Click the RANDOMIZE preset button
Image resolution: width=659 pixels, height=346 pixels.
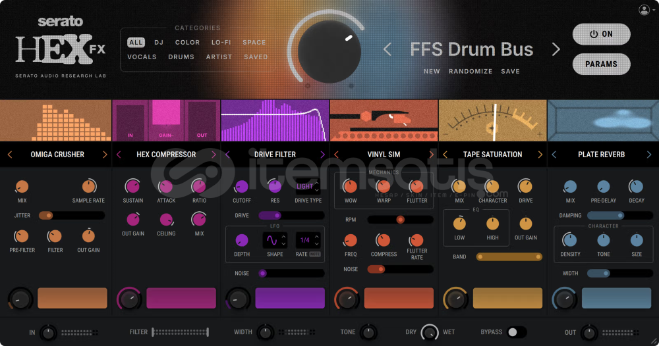pos(471,71)
